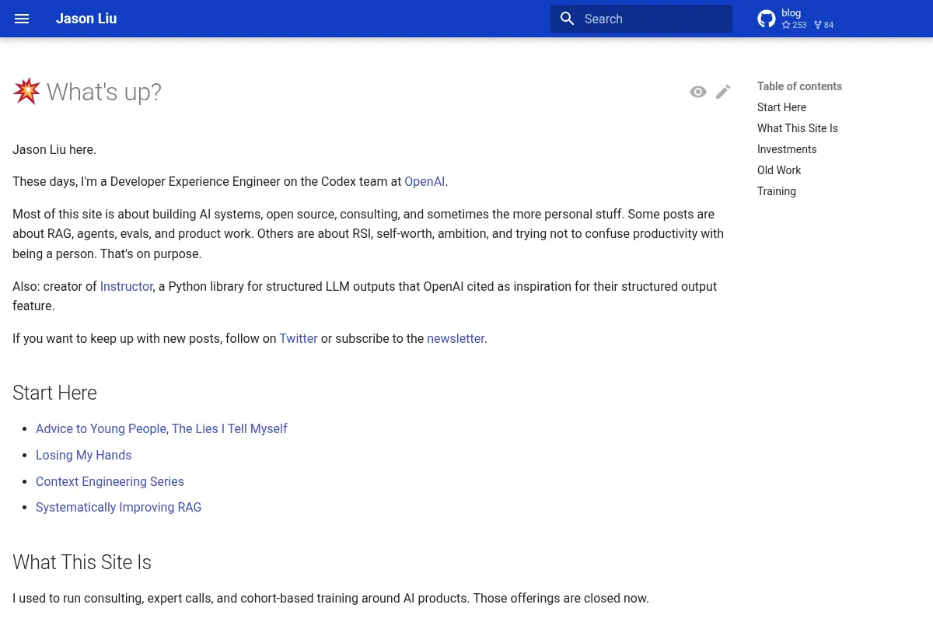Click the collision emoji beside What's up
This screenshot has height=622, width=933.
coord(26,91)
